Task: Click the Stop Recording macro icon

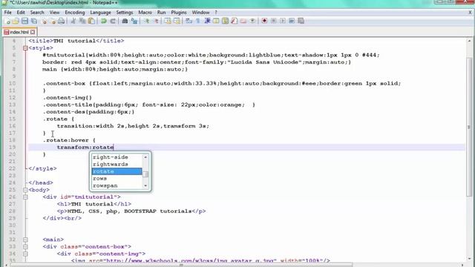Action: click(x=274, y=21)
